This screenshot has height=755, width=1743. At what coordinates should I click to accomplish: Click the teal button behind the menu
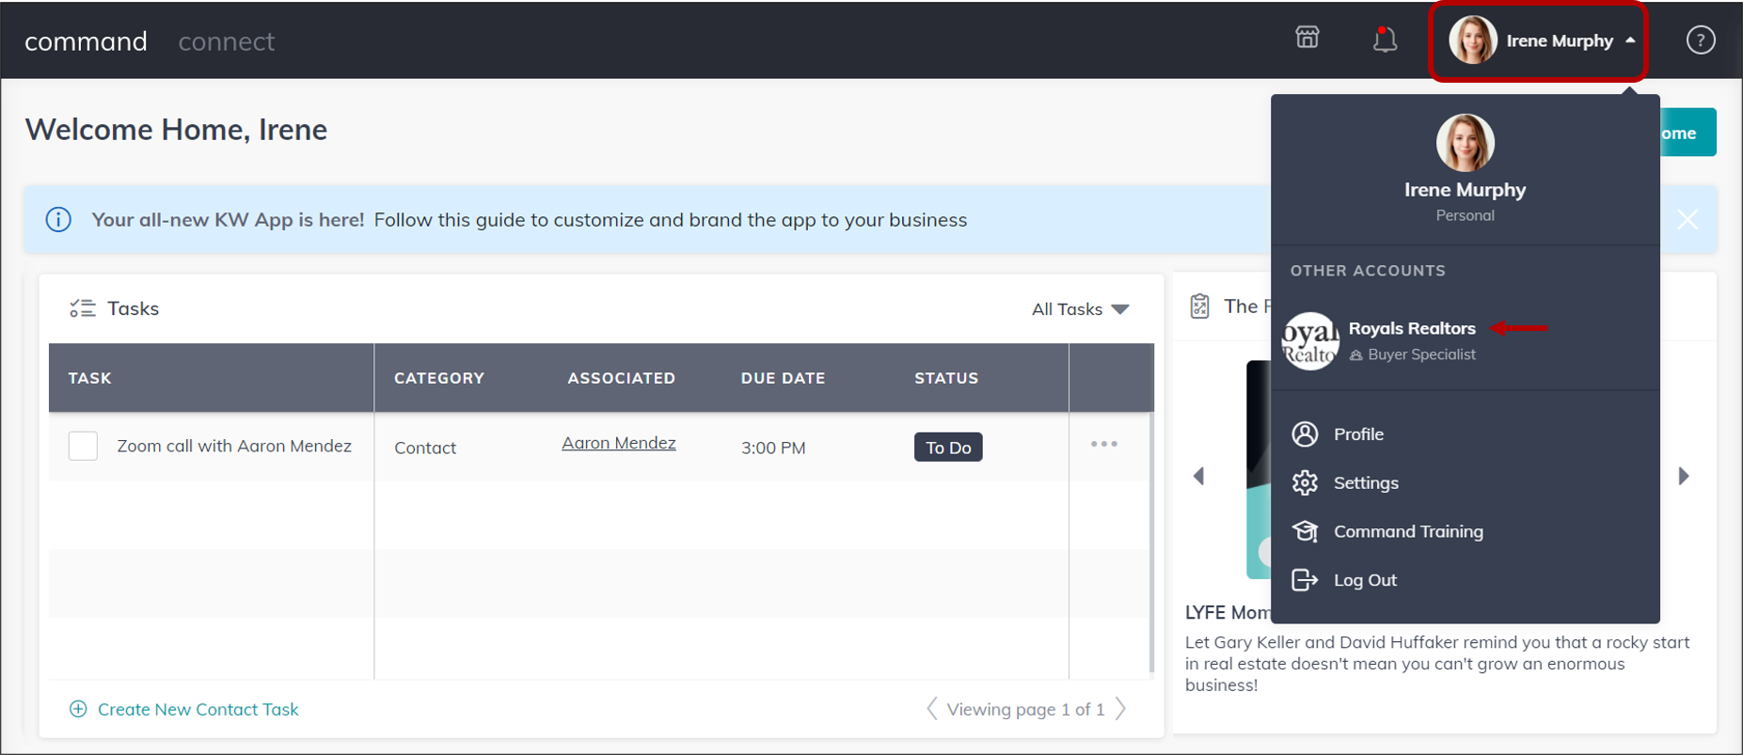coord(1688,133)
